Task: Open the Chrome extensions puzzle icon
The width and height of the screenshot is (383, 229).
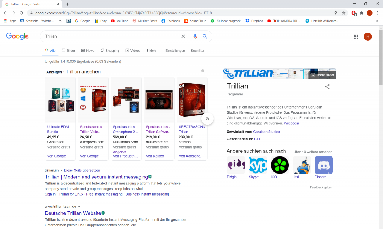Action: [x=361, y=13]
